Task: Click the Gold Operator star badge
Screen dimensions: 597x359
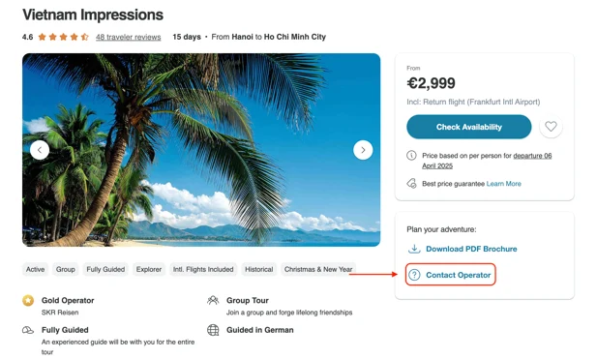Action: [28, 300]
